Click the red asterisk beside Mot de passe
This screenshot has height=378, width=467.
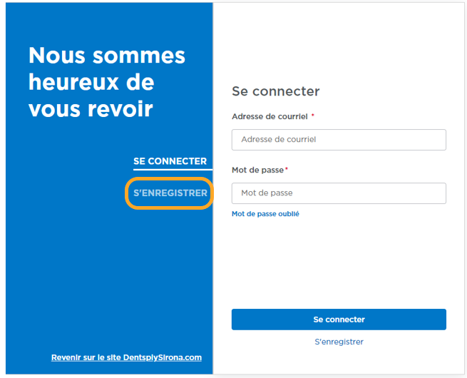pos(287,169)
